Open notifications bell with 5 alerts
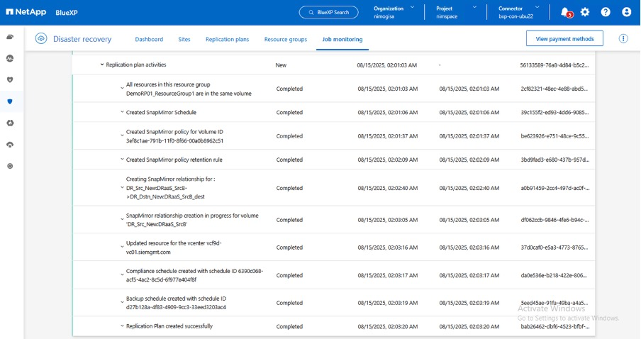This screenshot has height=339, width=641. pos(564,12)
